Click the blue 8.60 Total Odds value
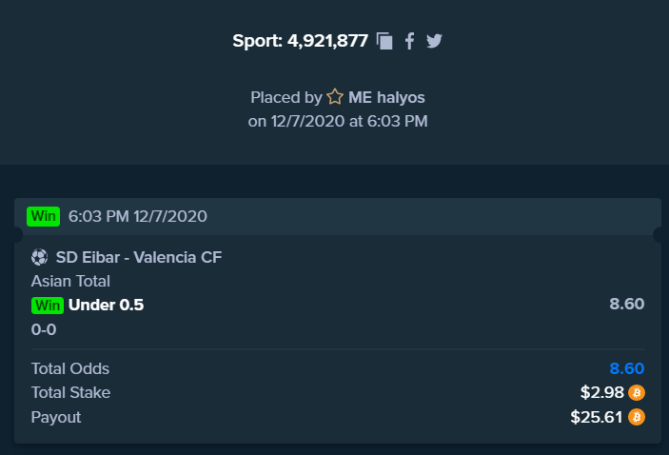669x455 pixels. tap(627, 368)
